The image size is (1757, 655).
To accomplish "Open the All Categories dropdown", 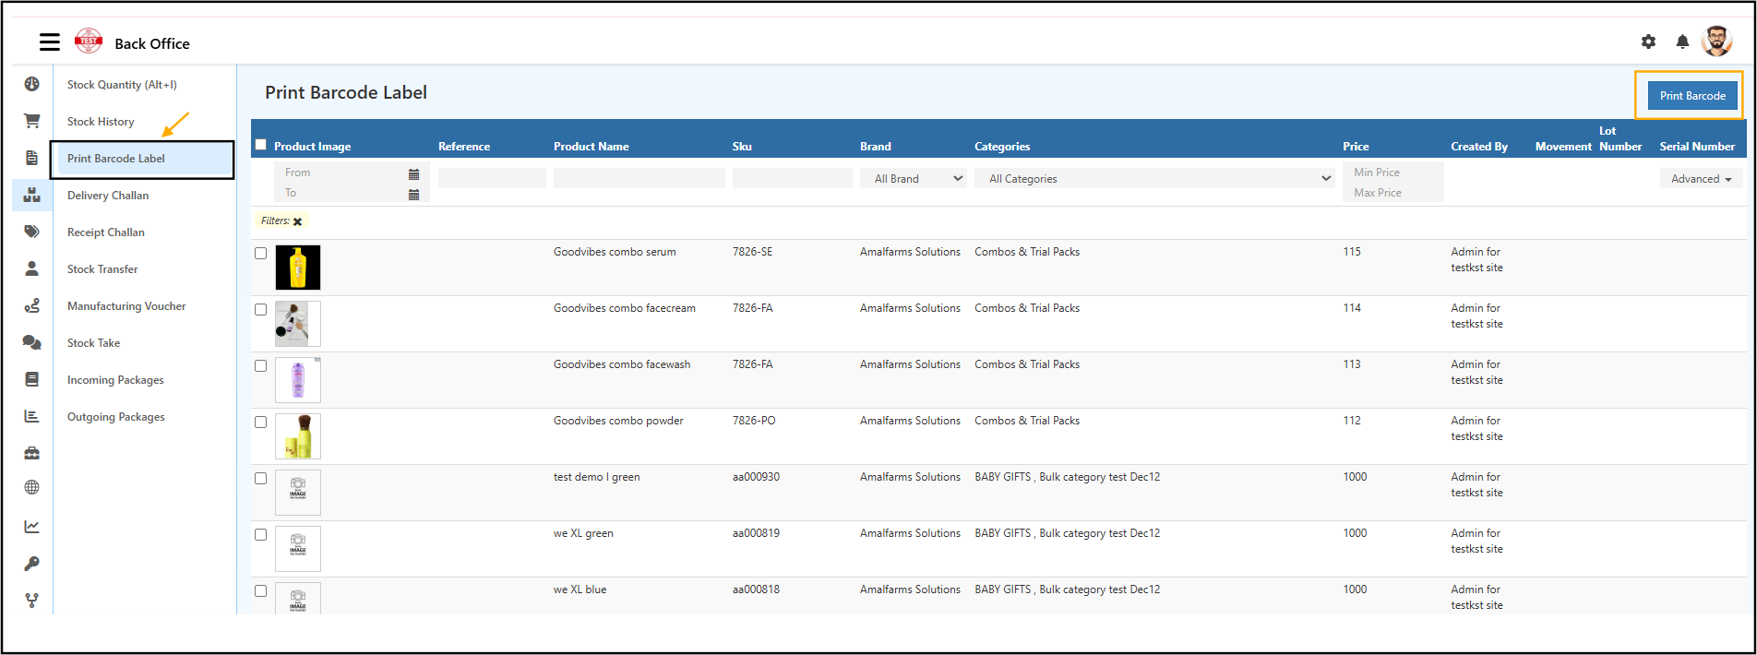I will (1154, 179).
